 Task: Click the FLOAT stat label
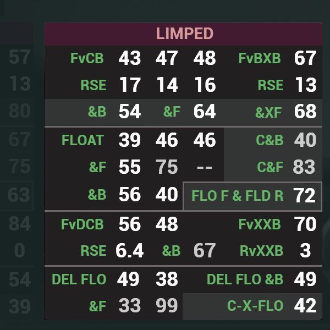[x=82, y=140]
